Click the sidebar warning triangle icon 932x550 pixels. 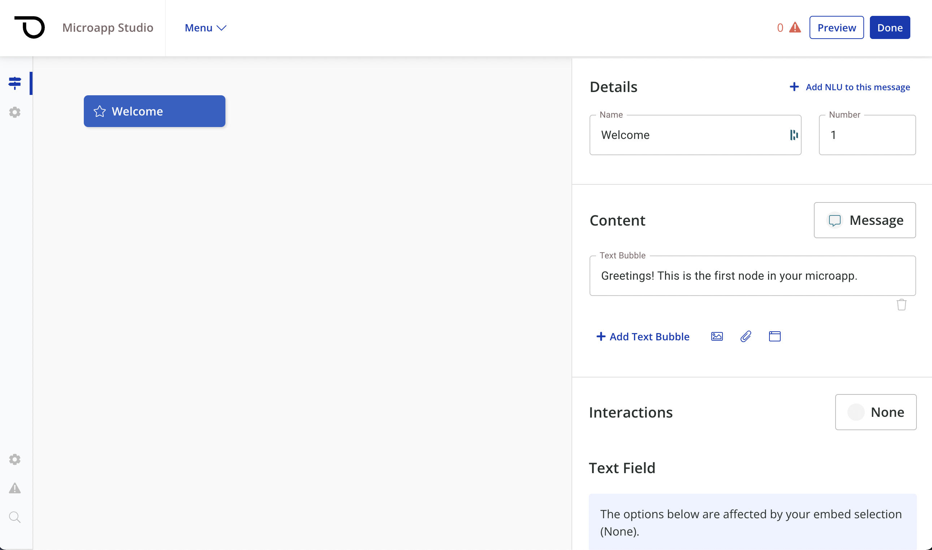tap(15, 488)
